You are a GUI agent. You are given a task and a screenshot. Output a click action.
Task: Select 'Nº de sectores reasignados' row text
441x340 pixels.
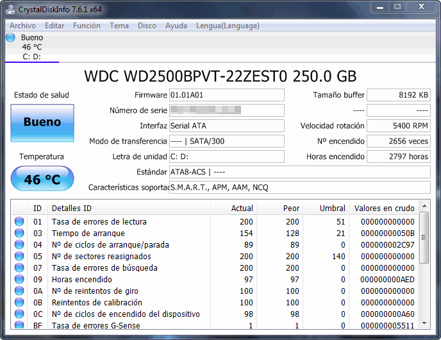(101, 257)
